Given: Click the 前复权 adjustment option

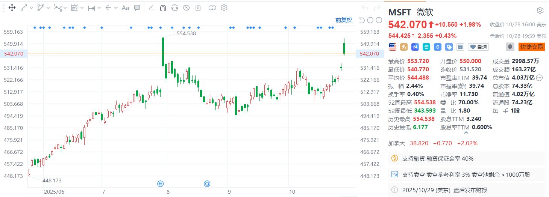Looking at the screenshot, I should coord(344,20).
